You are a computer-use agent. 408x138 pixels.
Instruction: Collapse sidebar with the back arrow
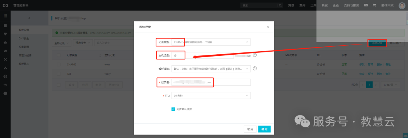tap(29, 18)
